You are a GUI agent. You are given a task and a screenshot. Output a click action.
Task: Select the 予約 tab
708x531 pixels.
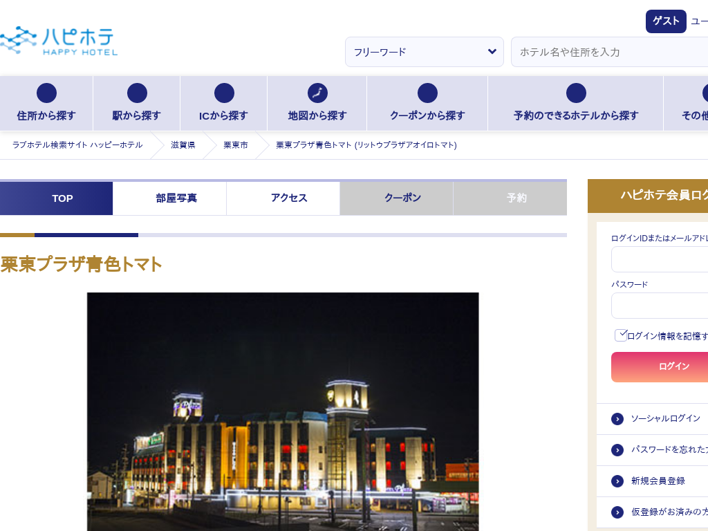pos(510,198)
